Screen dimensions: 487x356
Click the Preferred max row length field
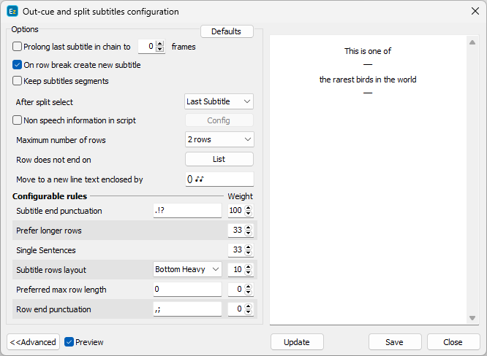pyautogui.click(x=187, y=290)
